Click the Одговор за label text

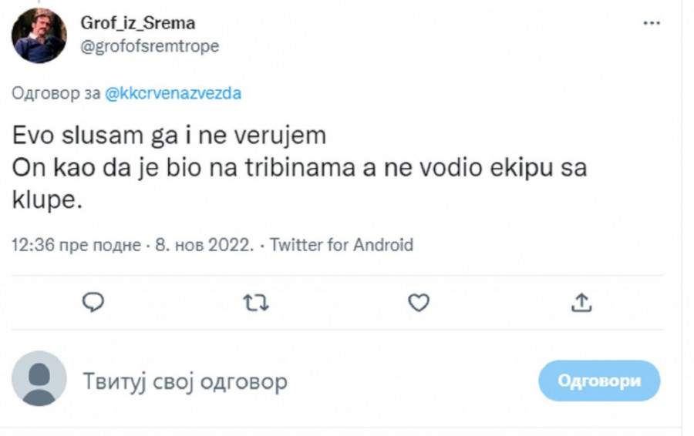pyautogui.click(x=56, y=93)
